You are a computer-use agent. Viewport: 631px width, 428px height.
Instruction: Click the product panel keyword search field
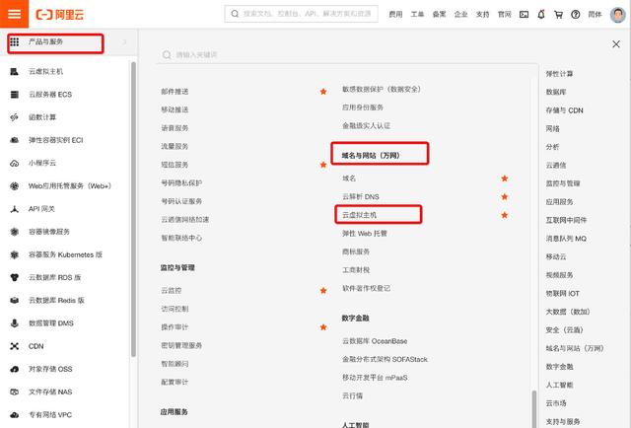click(x=347, y=55)
